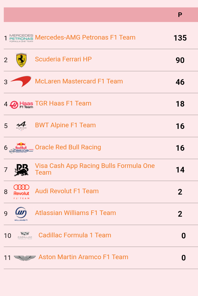Viewport: 198px width, 296px height.
Task: Click the Haas F1 Team logo
Action: (x=21, y=104)
